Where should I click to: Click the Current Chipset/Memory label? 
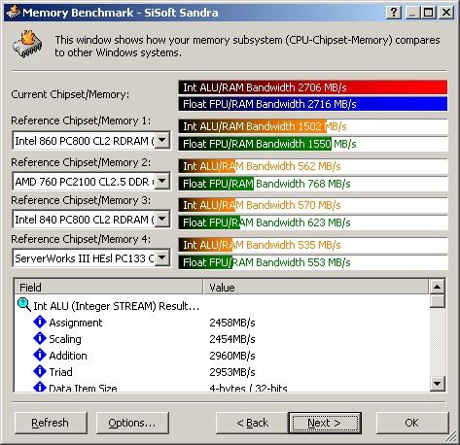(x=70, y=94)
